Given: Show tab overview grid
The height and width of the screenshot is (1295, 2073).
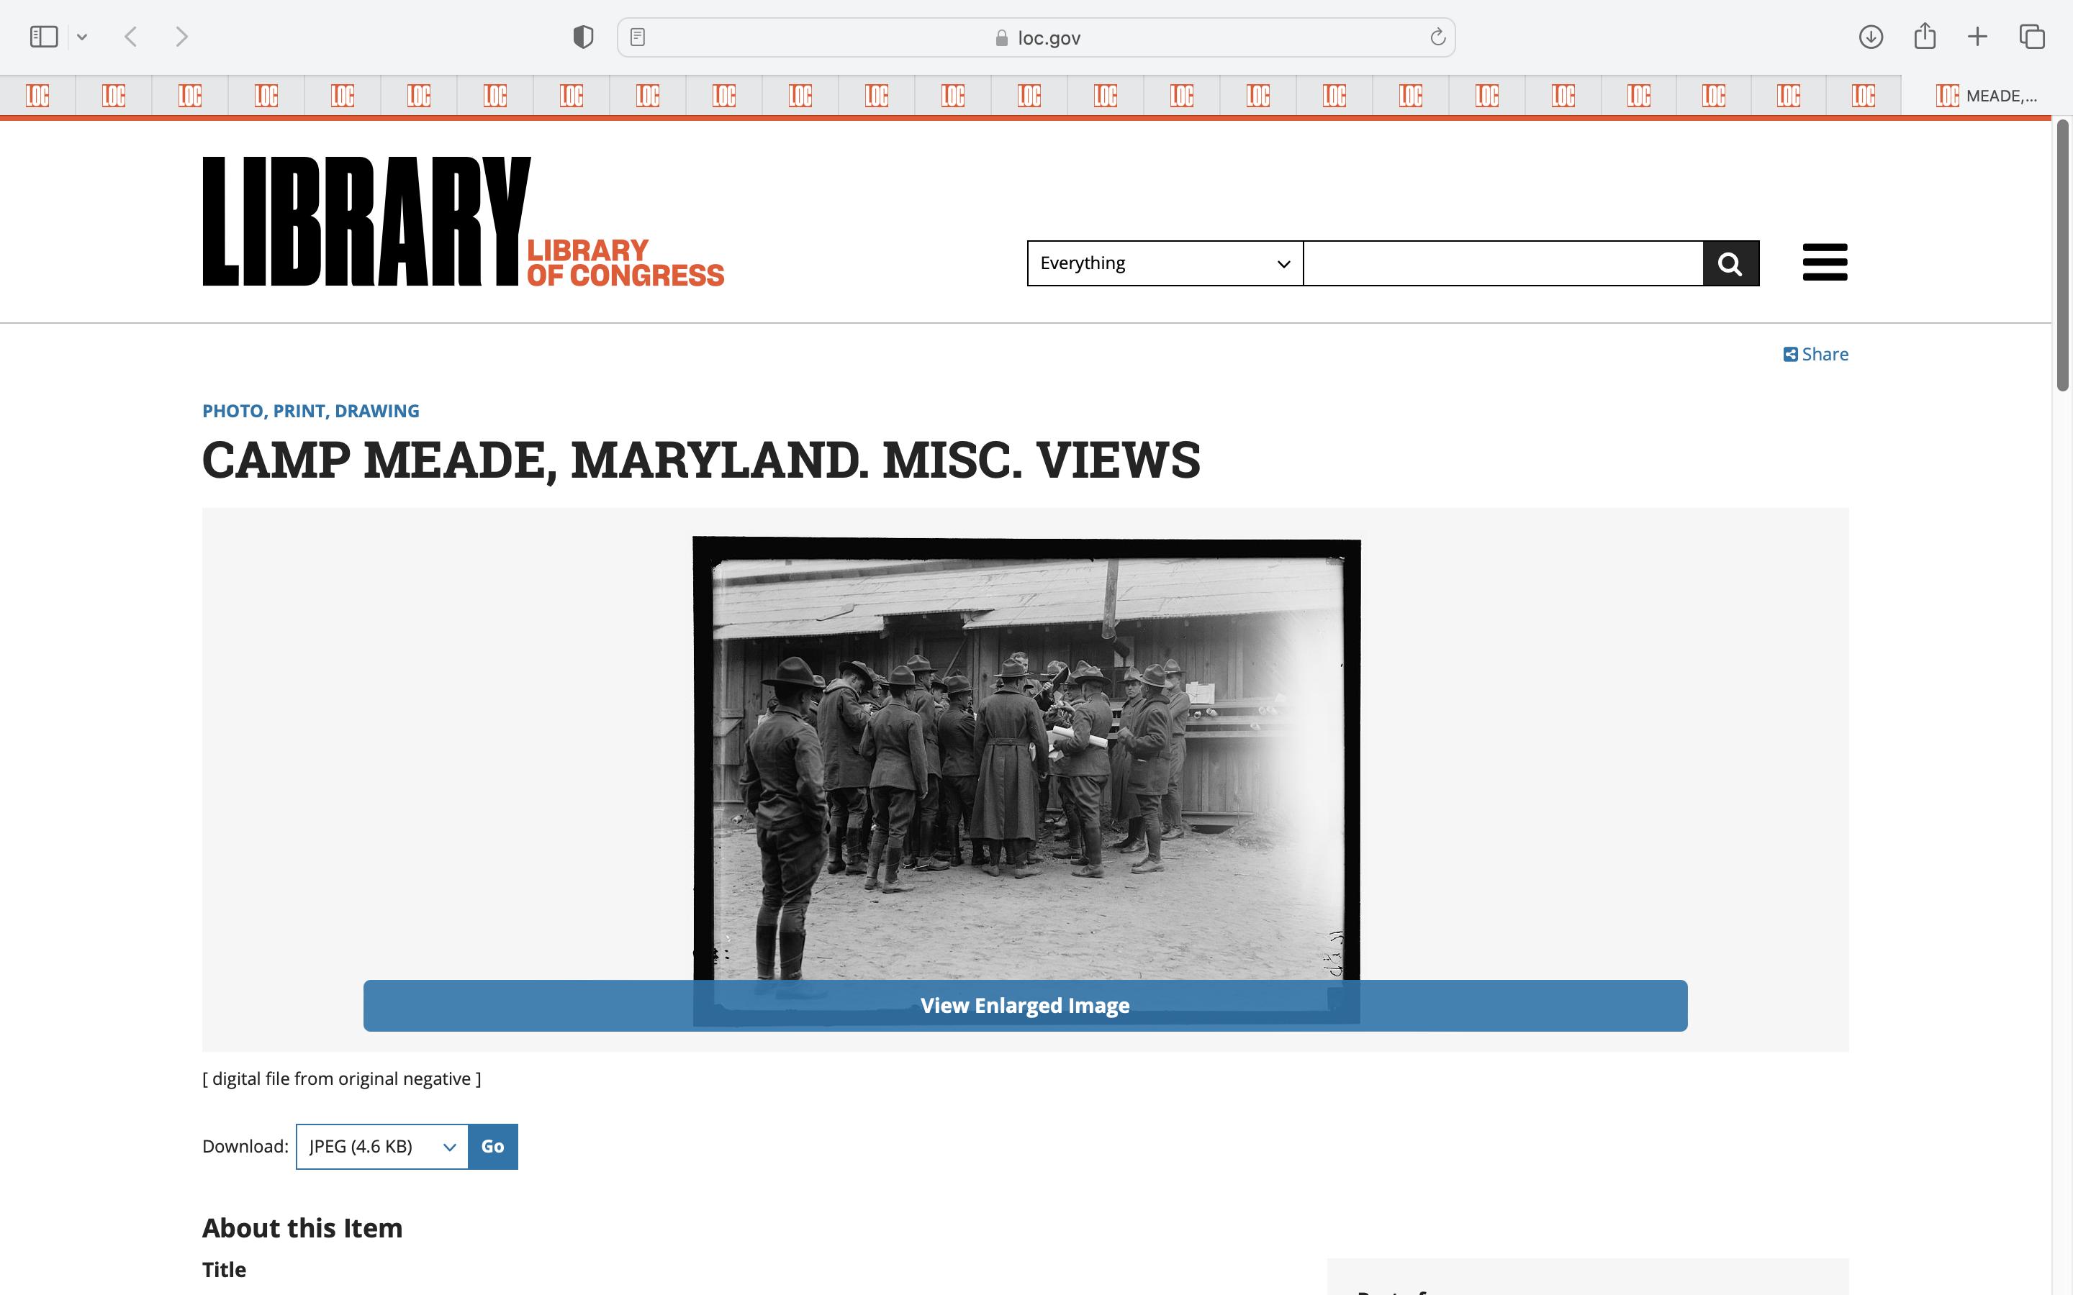Looking at the screenshot, I should (2032, 37).
